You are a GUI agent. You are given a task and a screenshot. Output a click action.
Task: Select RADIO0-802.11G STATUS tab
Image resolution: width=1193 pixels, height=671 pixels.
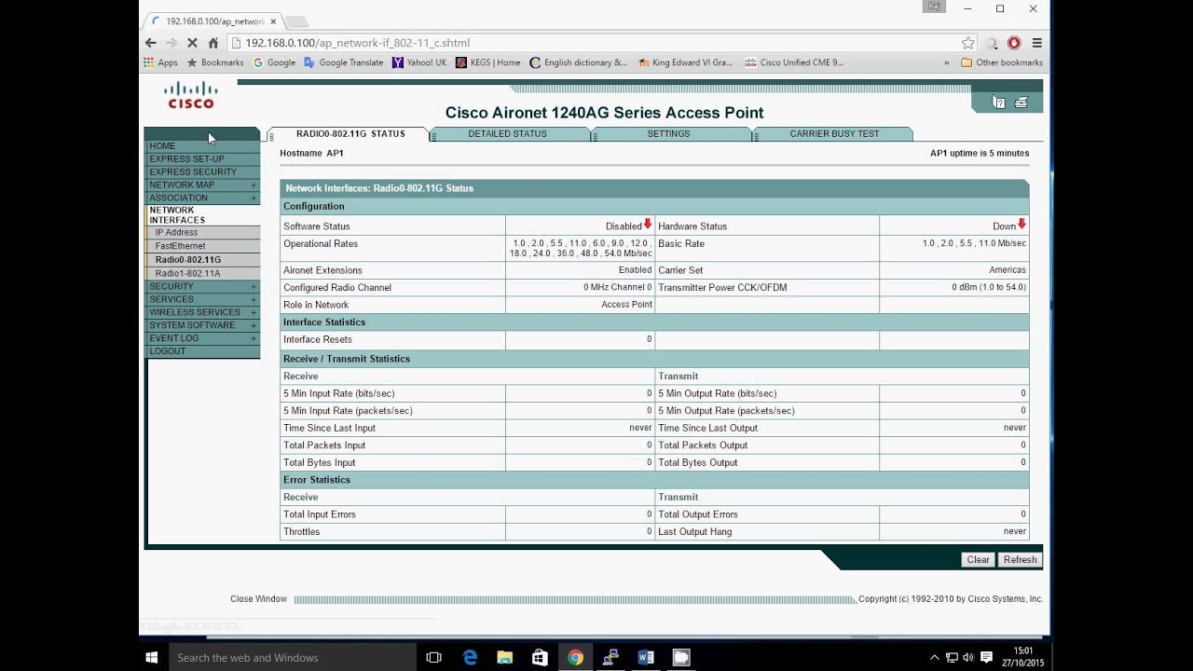[350, 134]
